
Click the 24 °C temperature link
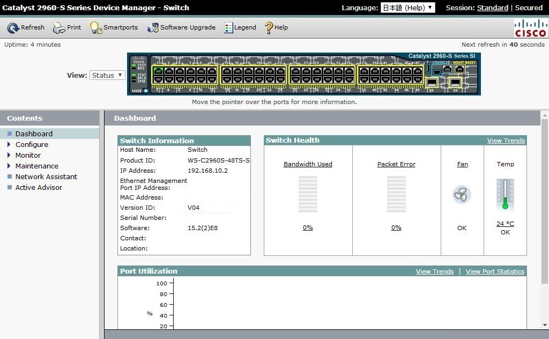[x=505, y=224]
